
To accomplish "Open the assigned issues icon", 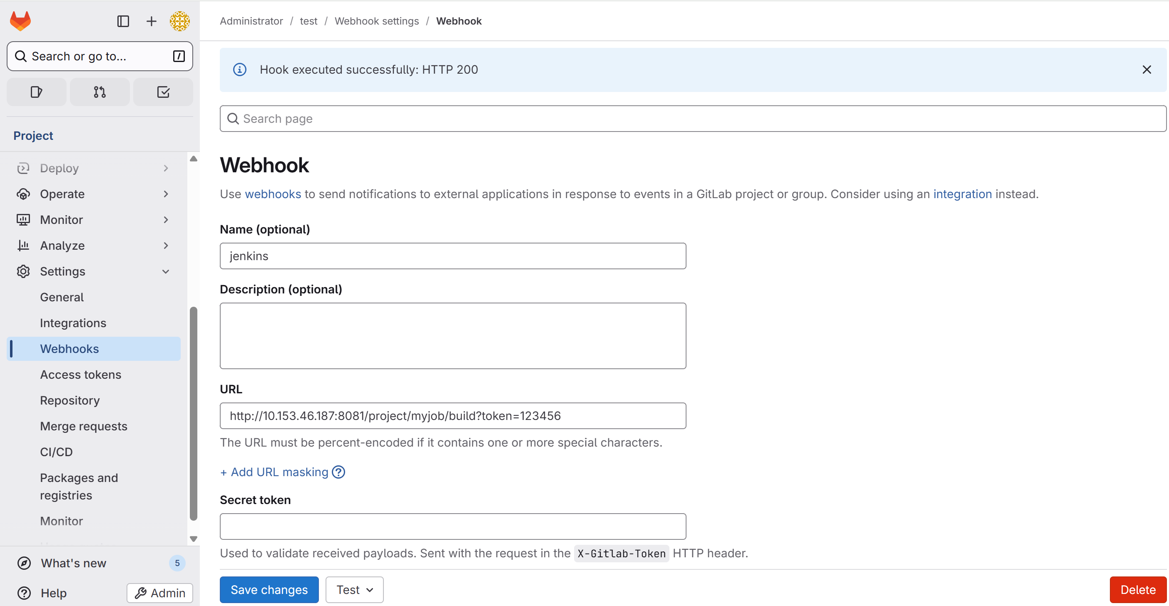I will 36,92.
